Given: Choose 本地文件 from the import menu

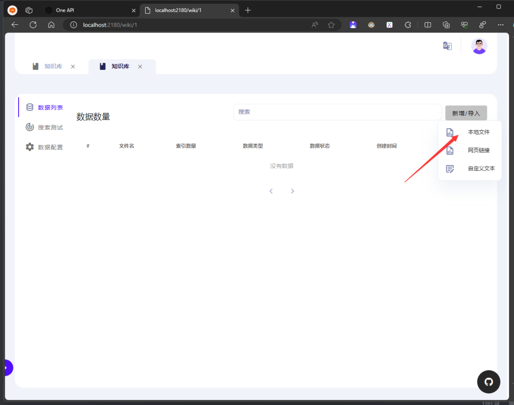Looking at the screenshot, I should 478,132.
